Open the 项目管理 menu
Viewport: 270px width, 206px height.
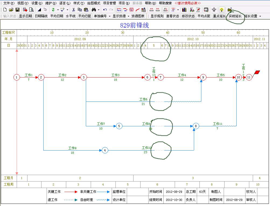pos(109,3)
